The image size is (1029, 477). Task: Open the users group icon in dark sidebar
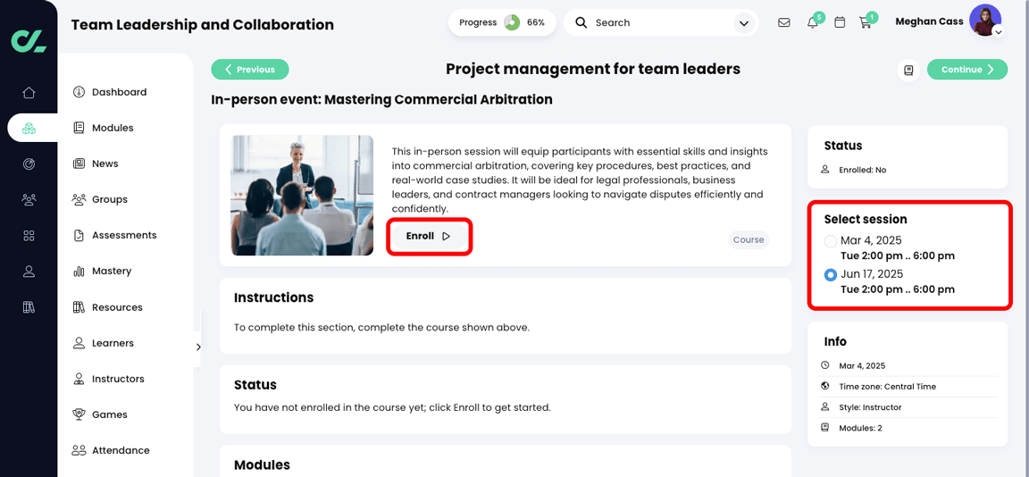click(29, 199)
